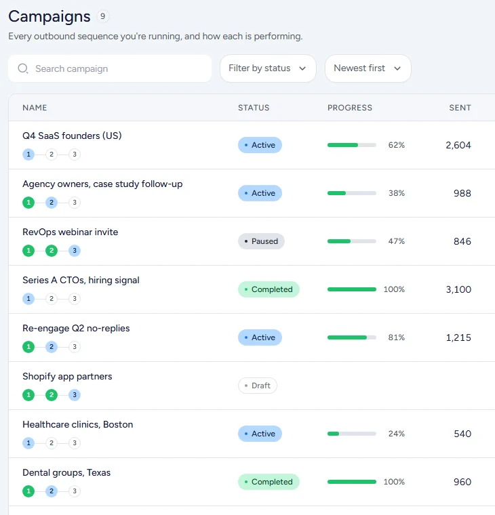Click sent value 2,604
This screenshot has width=495, height=515.
[x=458, y=145]
